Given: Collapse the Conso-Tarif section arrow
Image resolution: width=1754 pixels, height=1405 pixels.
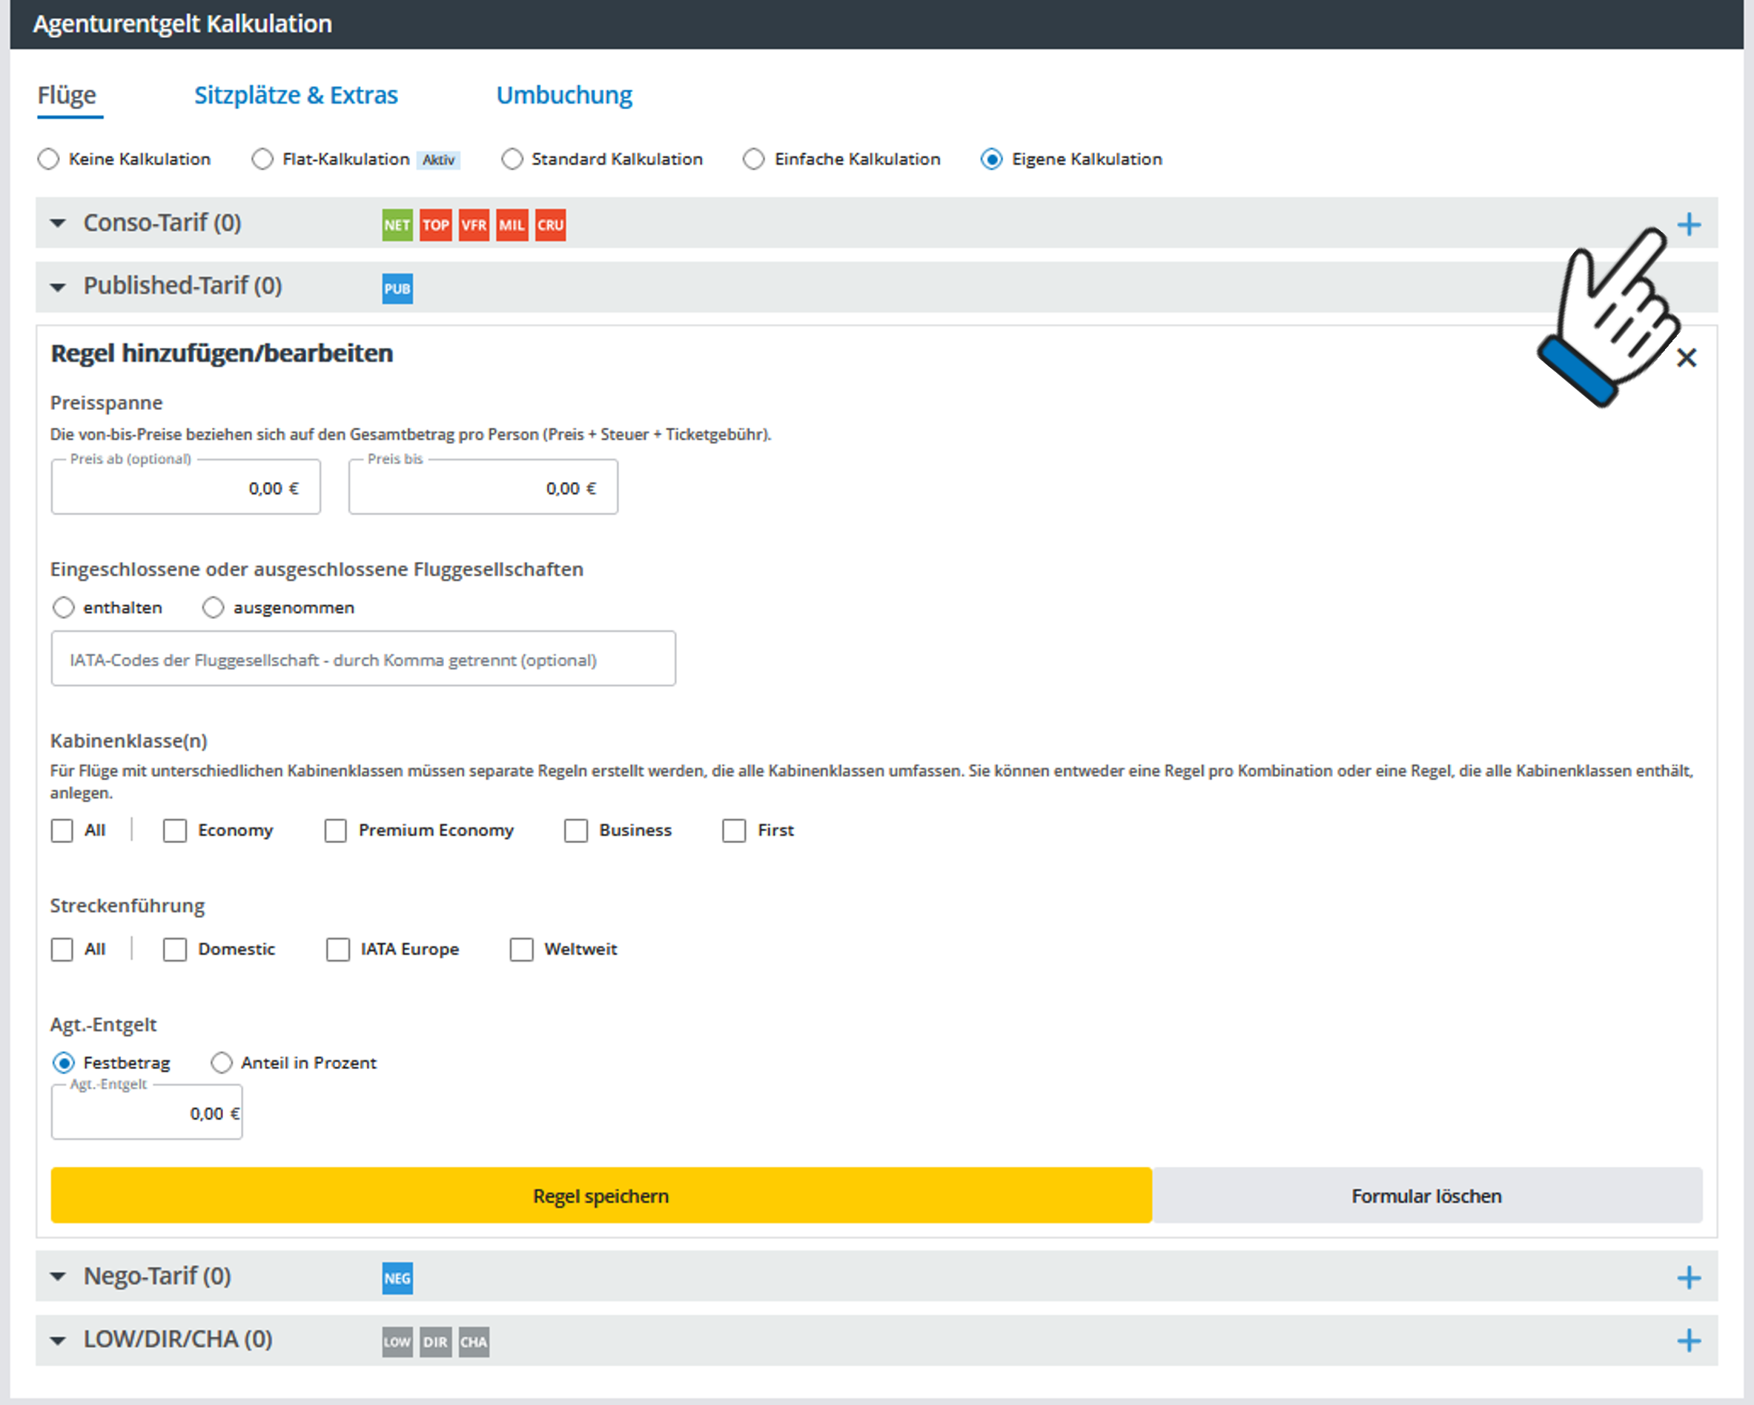Looking at the screenshot, I should (x=58, y=223).
